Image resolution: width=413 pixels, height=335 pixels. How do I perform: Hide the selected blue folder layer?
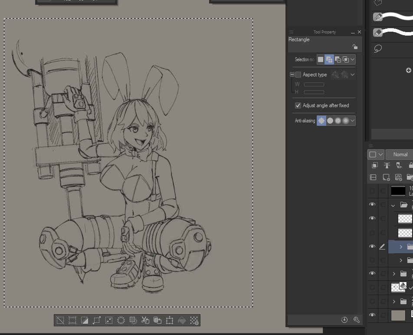pyautogui.click(x=372, y=246)
